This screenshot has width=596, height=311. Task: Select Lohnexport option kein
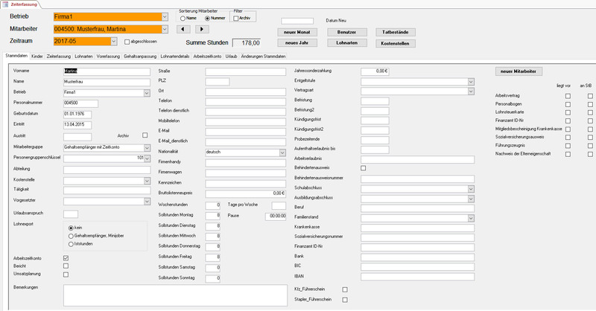[71, 228]
